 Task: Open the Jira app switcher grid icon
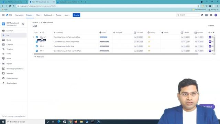click(3, 15)
